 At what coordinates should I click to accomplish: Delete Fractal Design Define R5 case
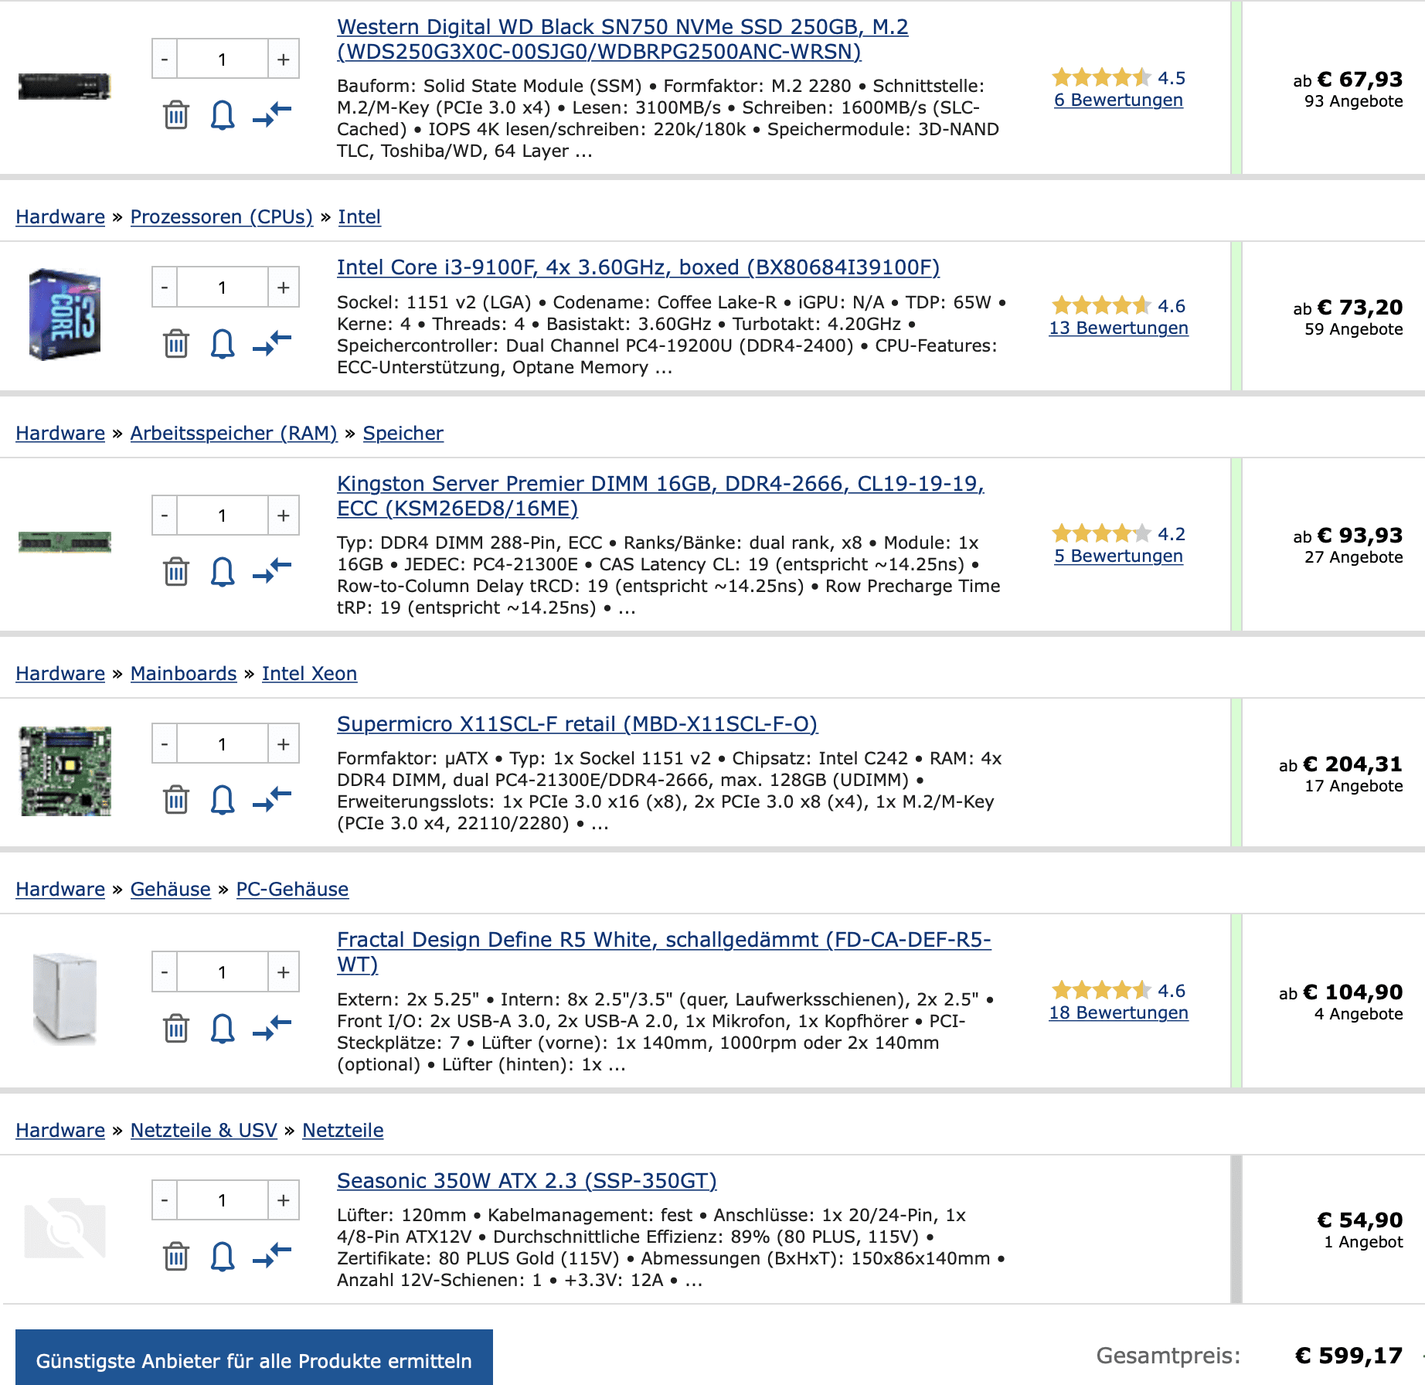(176, 1028)
